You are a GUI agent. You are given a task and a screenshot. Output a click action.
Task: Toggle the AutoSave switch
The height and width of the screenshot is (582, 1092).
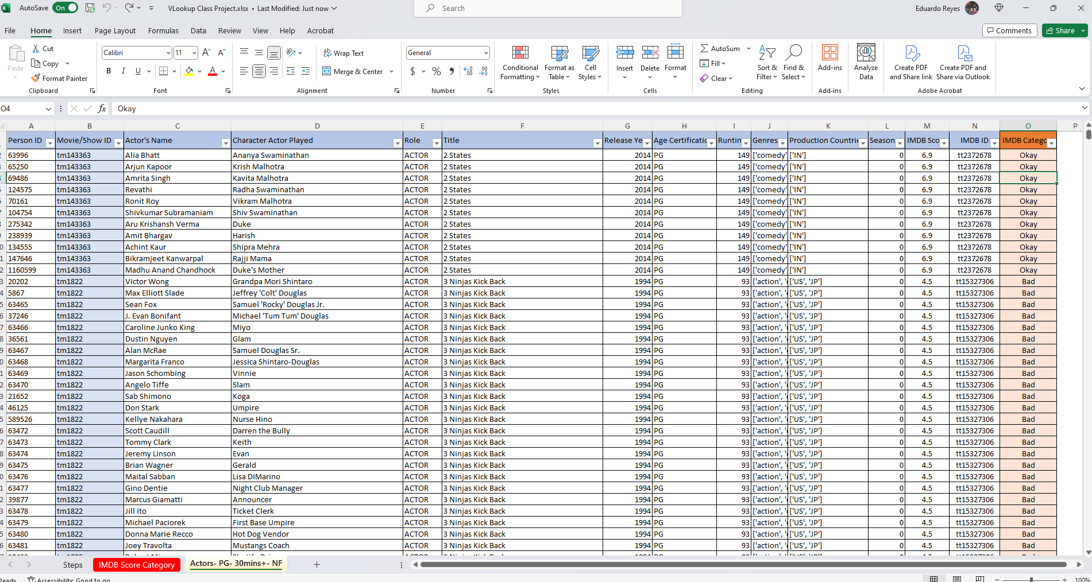click(x=65, y=8)
